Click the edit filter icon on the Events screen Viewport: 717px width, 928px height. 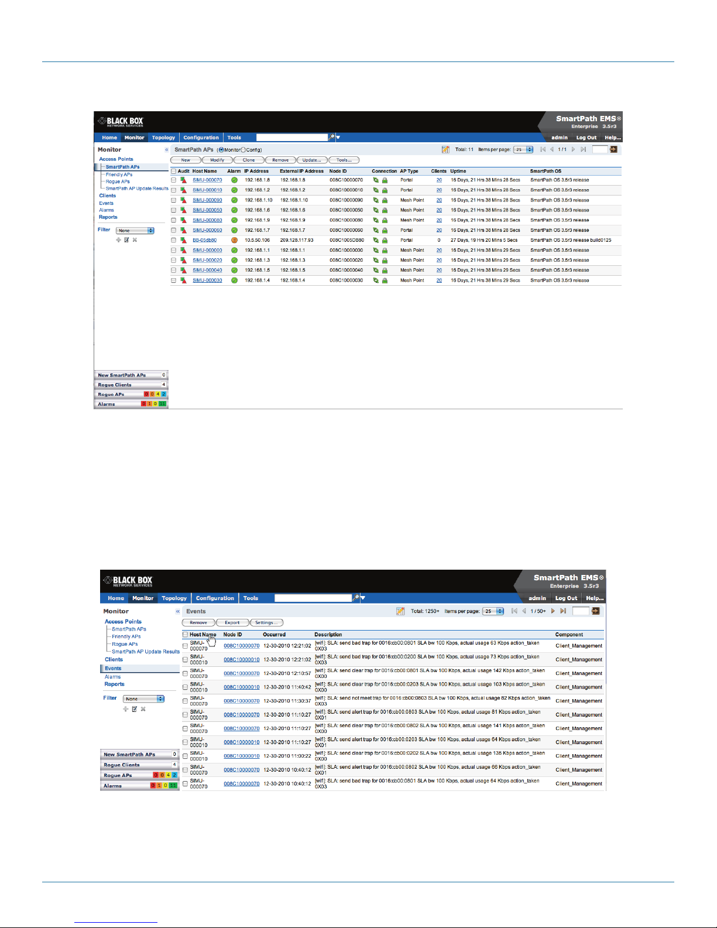click(x=134, y=709)
